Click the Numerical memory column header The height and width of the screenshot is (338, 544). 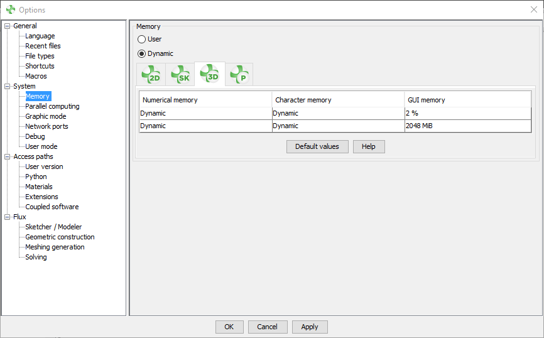(x=205, y=100)
